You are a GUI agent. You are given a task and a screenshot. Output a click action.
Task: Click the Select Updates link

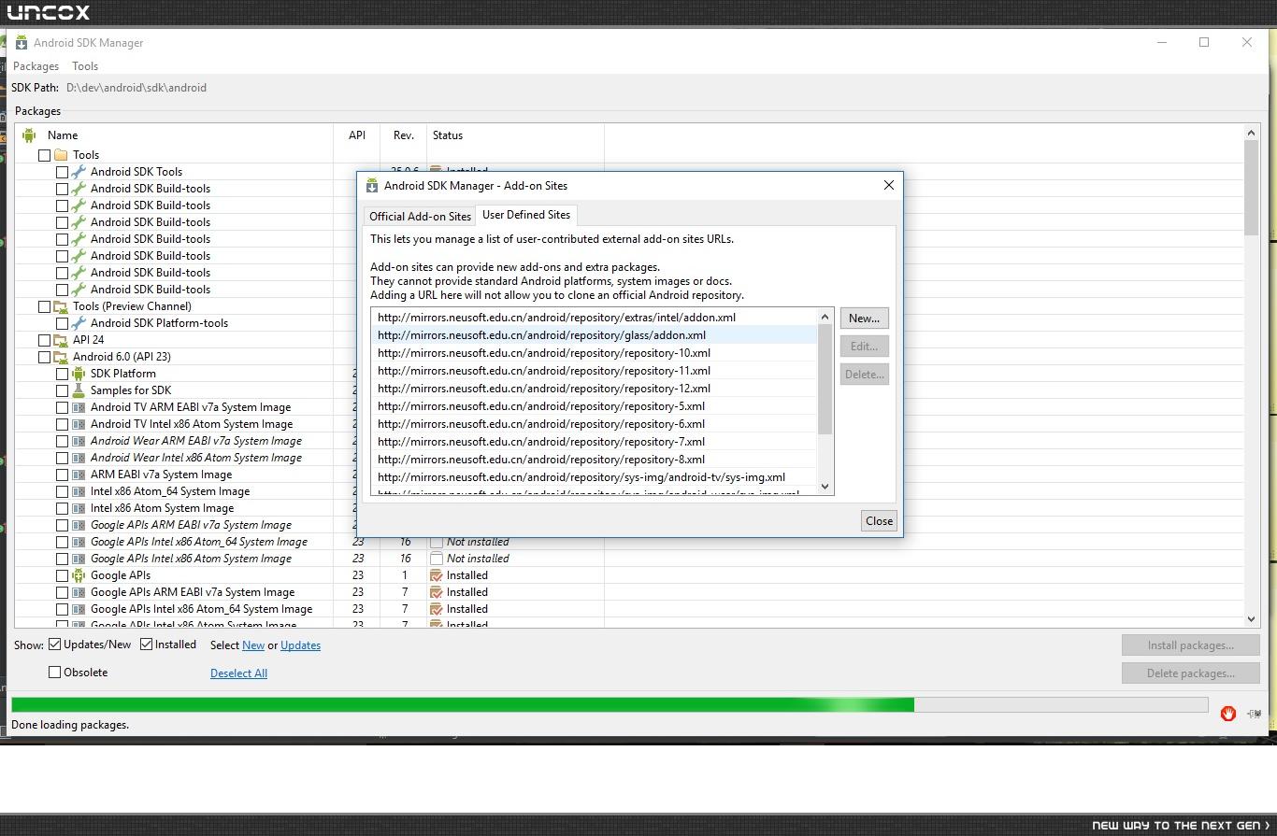click(300, 645)
